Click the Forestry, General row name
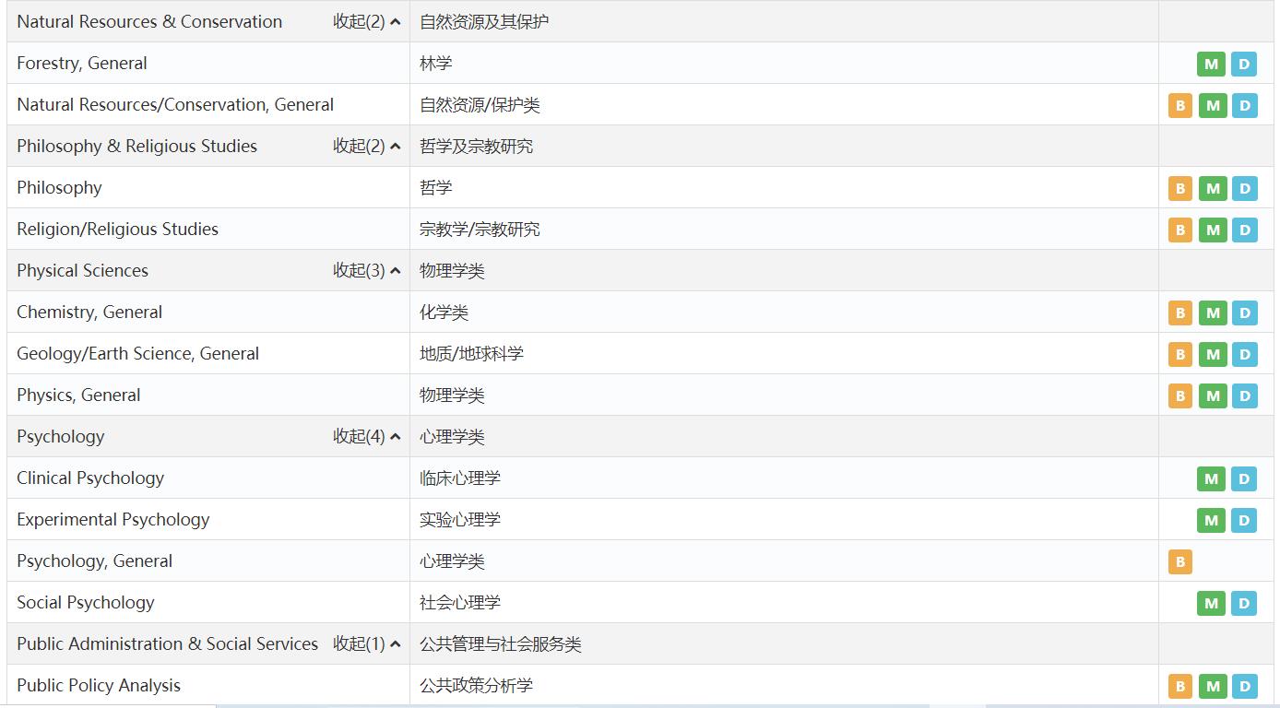Screen dimensions: 1280x708 tap(82, 64)
